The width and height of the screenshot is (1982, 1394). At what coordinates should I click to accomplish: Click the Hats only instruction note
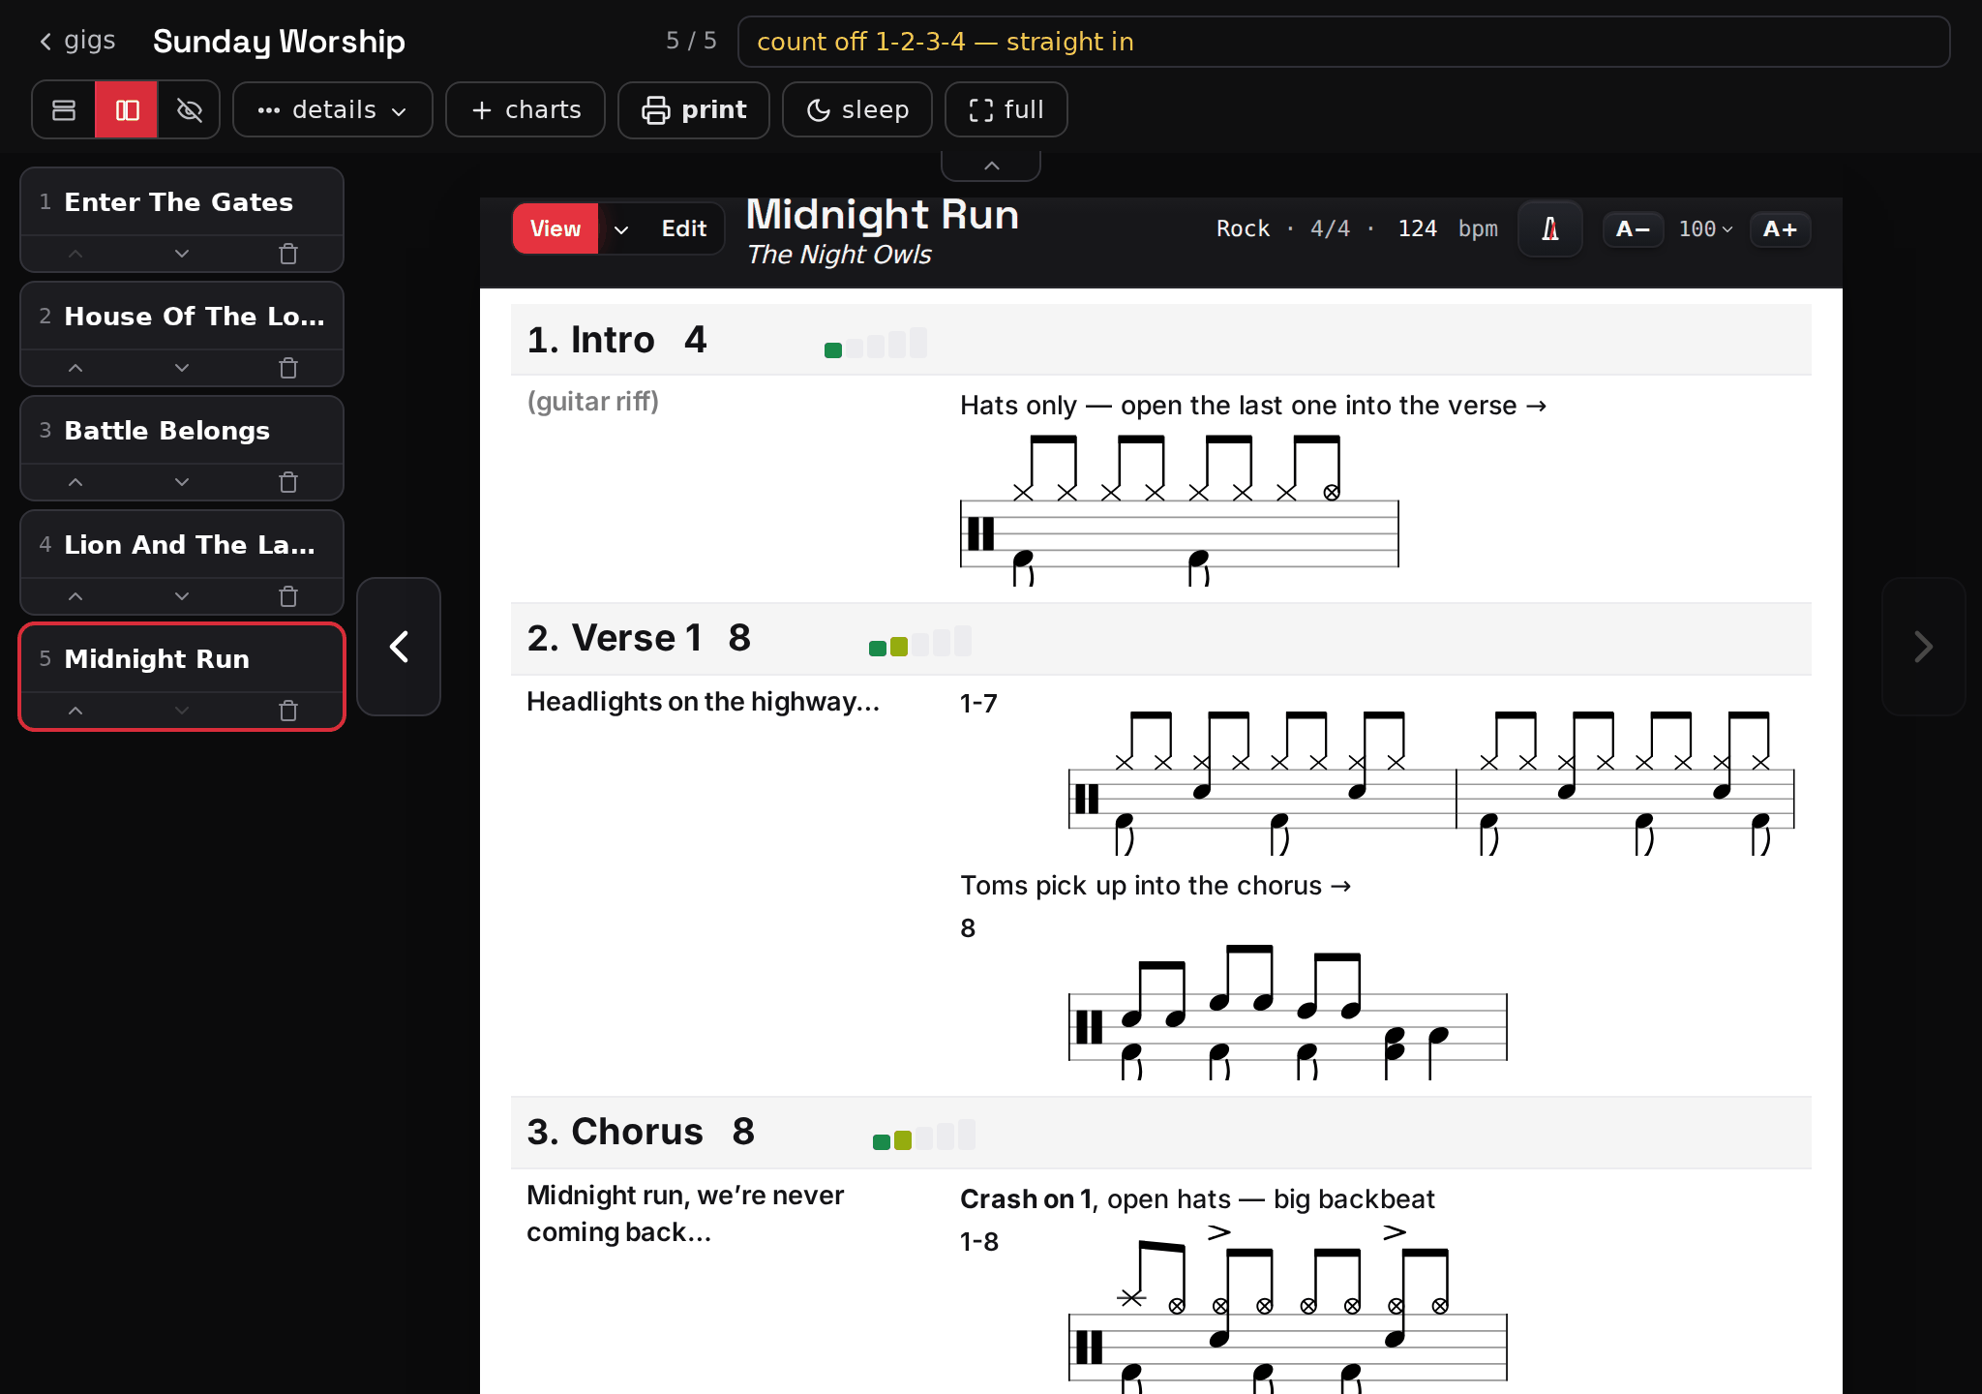1253,406
